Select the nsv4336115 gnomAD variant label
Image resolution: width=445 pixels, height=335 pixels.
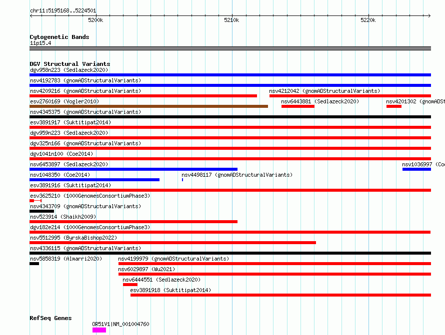pyautogui.click(x=85, y=248)
